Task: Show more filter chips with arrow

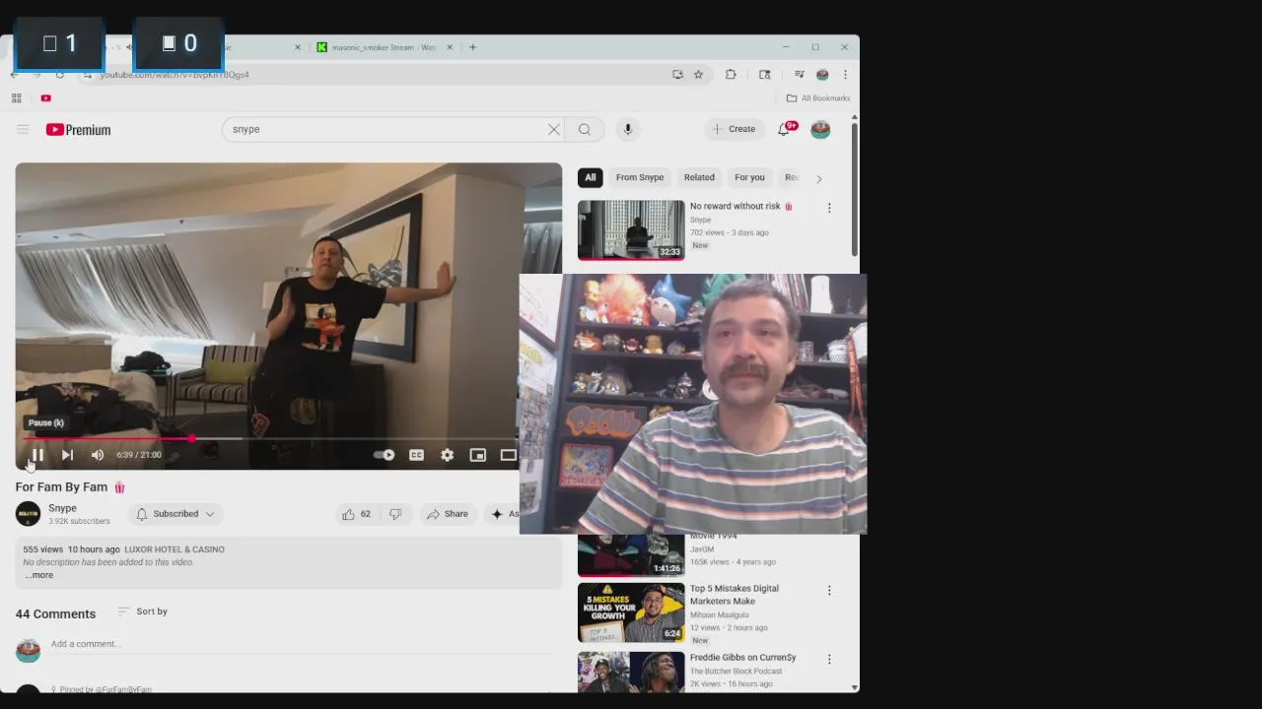Action: pos(818,178)
